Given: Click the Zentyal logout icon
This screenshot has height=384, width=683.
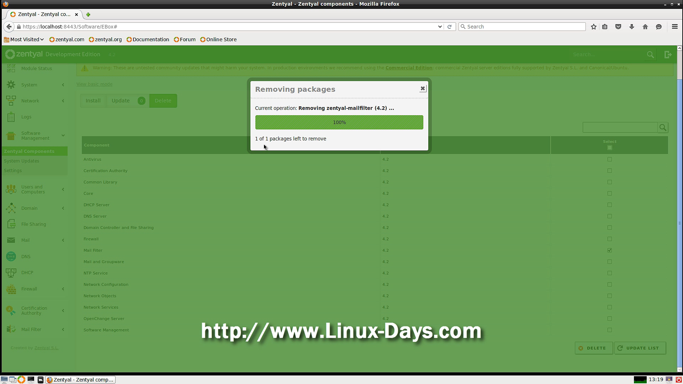Looking at the screenshot, I should [668, 54].
